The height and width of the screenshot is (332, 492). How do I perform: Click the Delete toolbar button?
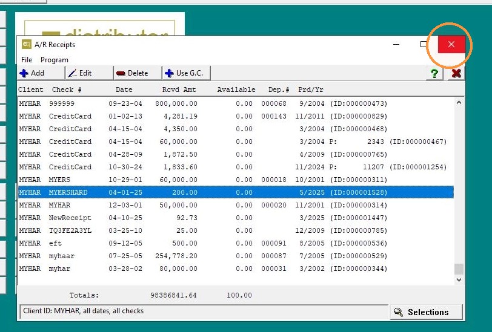[x=138, y=73]
